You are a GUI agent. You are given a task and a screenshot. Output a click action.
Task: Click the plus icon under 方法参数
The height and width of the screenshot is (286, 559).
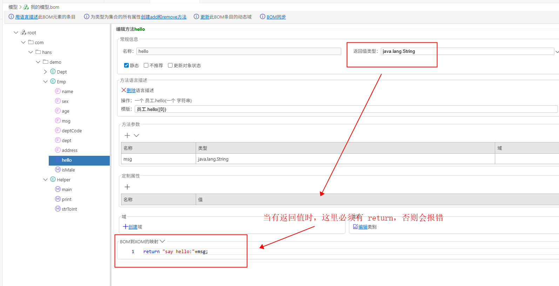(x=127, y=135)
